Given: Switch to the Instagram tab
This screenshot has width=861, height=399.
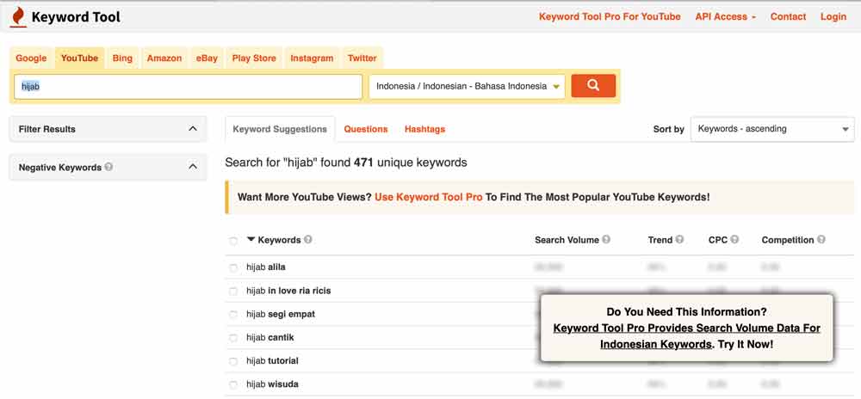Looking at the screenshot, I should tap(312, 58).
